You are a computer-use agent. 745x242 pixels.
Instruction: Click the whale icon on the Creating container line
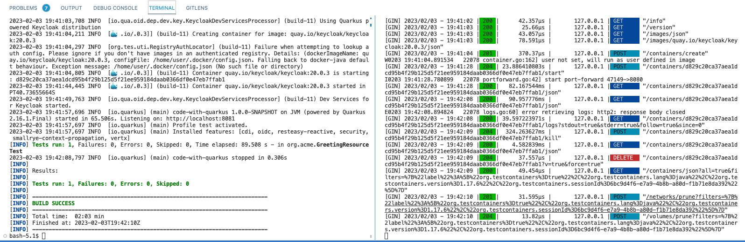[x=114, y=34]
